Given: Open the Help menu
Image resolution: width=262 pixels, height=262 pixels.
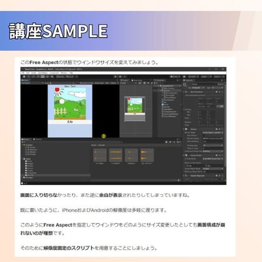Looking at the screenshot, I should pos(71,73).
